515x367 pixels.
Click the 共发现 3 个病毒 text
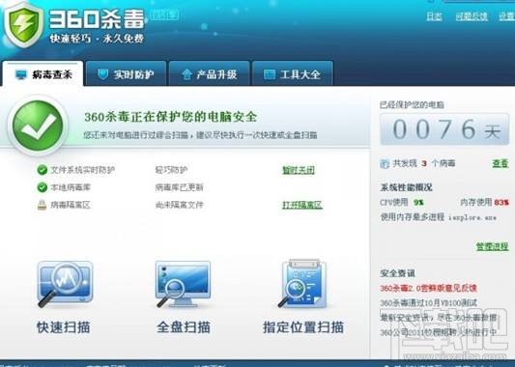[x=424, y=163]
